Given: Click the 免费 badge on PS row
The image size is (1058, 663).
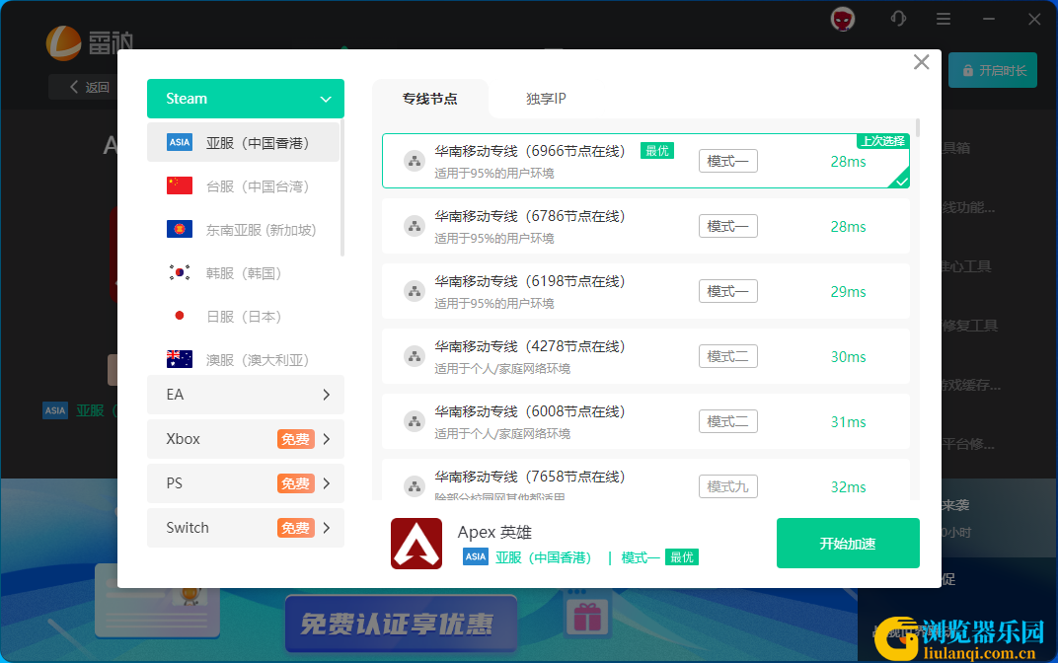Looking at the screenshot, I should click(295, 483).
